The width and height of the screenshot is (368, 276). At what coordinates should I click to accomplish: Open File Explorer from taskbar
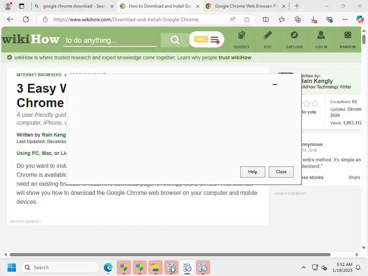click(x=155, y=267)
